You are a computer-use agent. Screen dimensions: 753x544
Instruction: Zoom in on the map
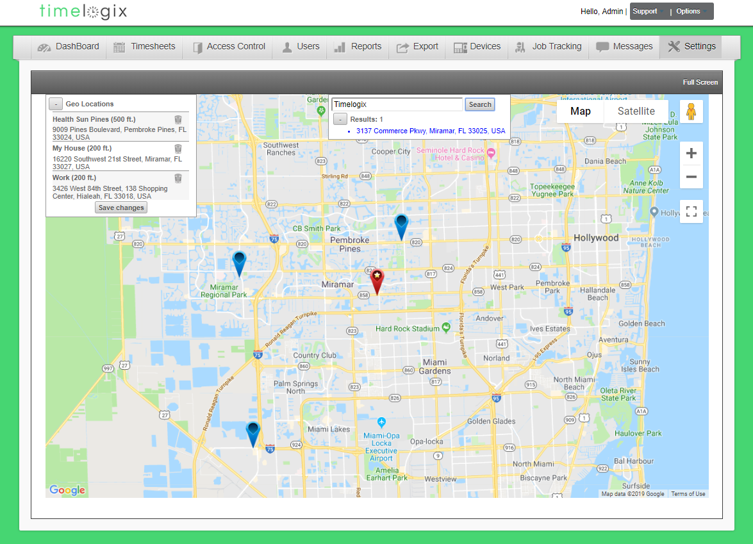691,153
